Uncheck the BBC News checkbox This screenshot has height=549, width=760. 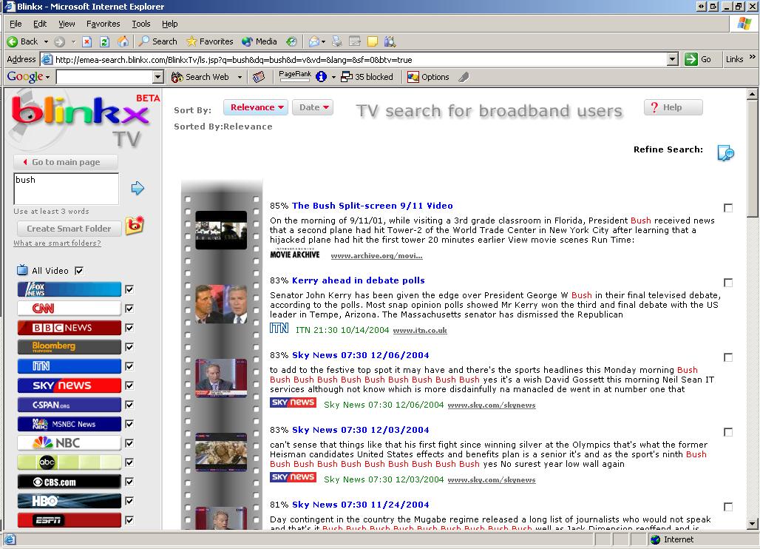[x=129, y=328]
